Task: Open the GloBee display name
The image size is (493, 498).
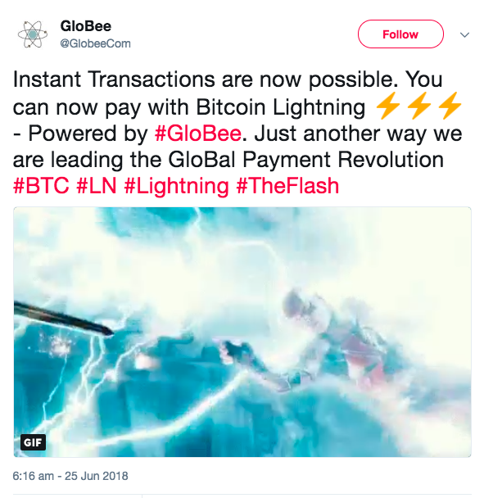Action: click(86, 26)
